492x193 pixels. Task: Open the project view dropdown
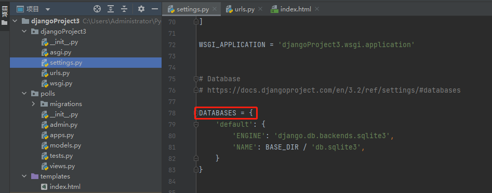coord(48,9)
